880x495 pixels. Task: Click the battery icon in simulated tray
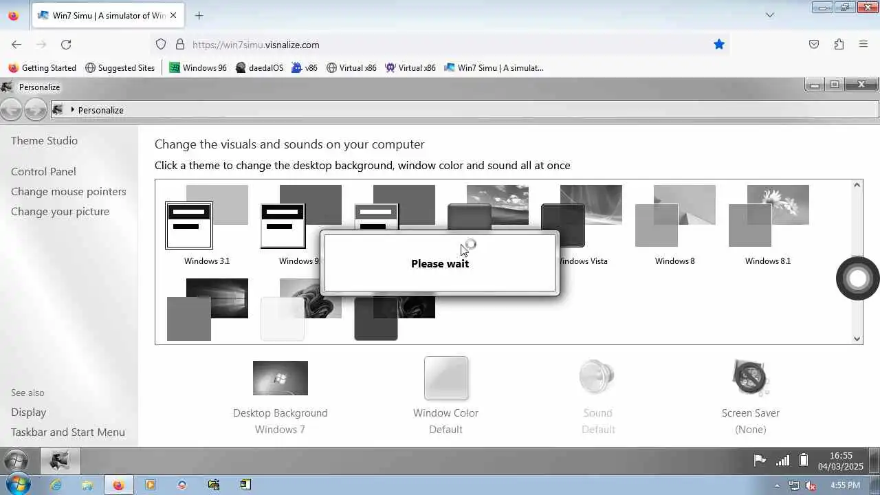pyautogui.click(x=803, y=461)
